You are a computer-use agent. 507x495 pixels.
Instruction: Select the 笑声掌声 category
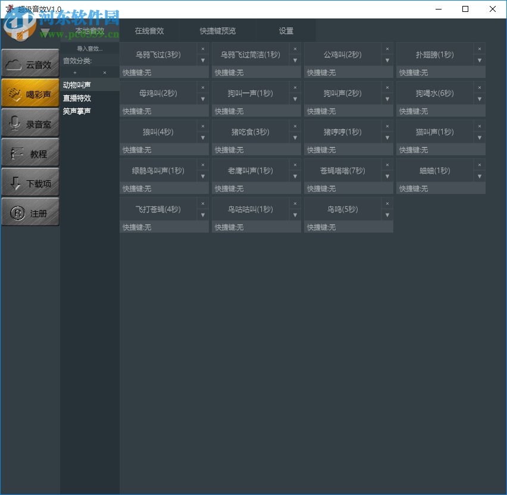click(x=90, y=111)
